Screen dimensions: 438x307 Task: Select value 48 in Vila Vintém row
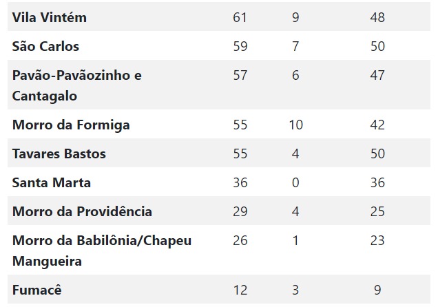(377, 18)
